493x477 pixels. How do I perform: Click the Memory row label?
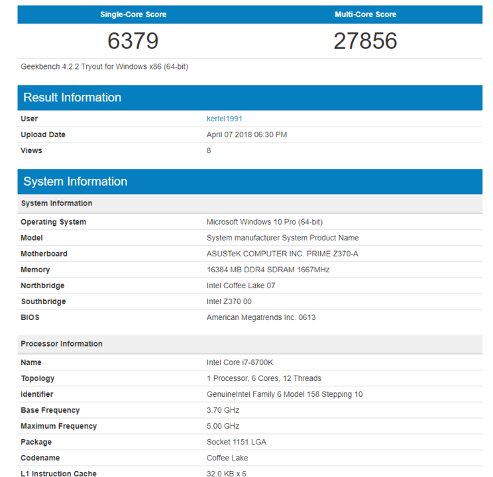[x=35, y=270]
